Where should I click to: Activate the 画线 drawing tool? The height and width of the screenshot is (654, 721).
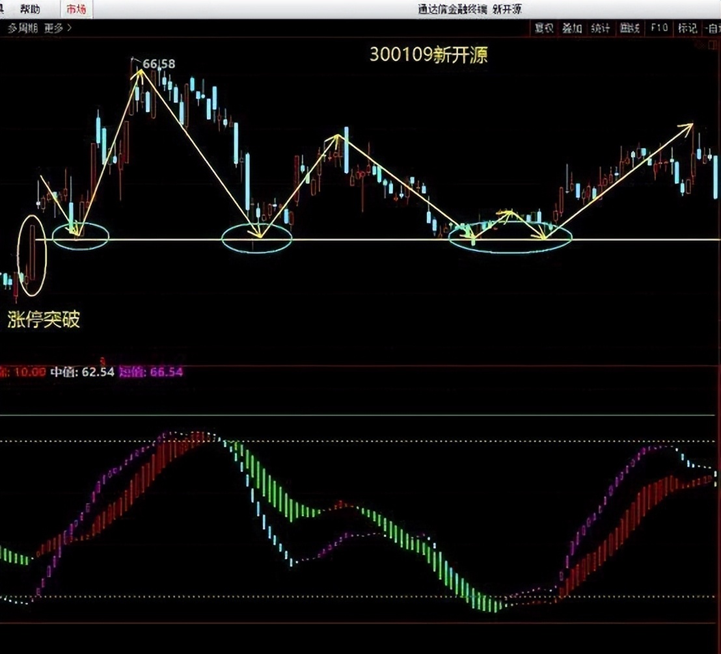pos(629,28)
